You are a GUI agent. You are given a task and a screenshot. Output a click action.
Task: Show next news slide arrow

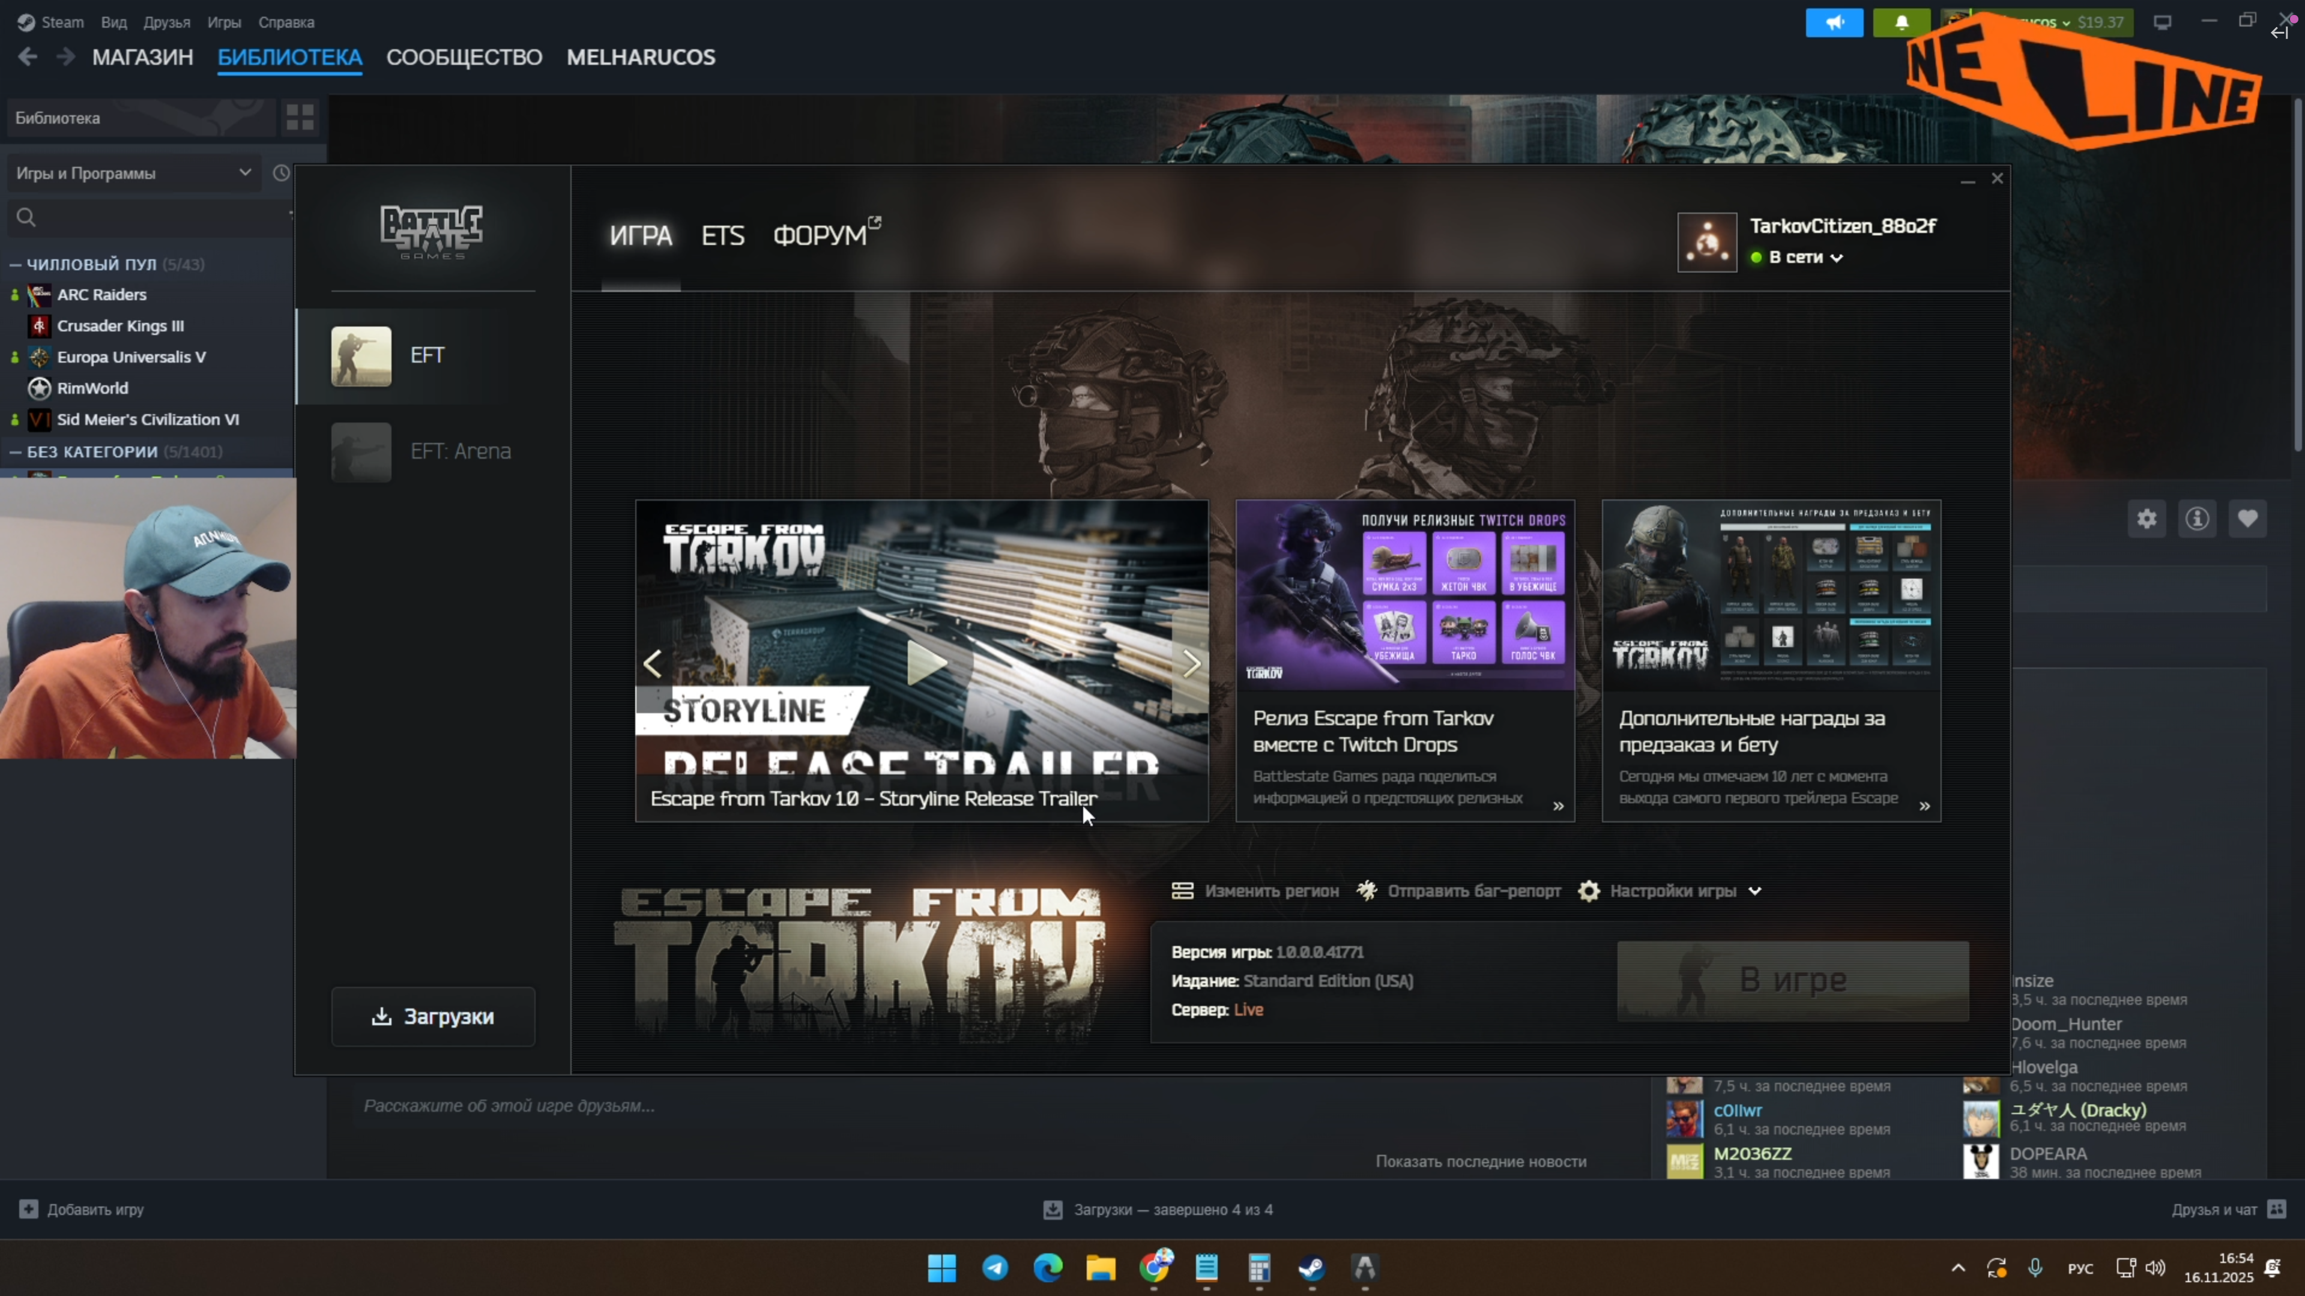click(1191, 664)
